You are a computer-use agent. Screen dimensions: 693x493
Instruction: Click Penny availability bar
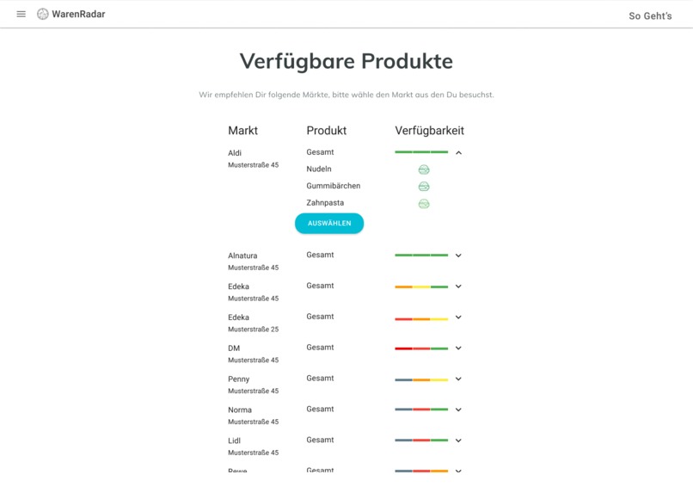pos(421,379)
